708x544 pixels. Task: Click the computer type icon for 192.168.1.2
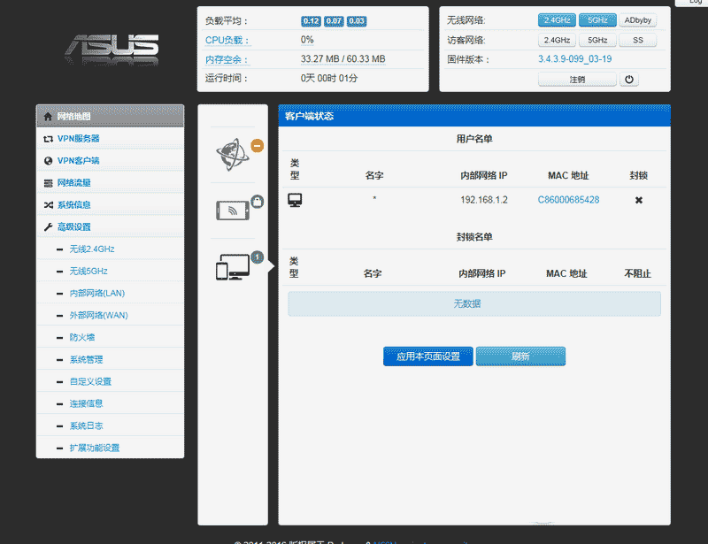pos(295,200)
